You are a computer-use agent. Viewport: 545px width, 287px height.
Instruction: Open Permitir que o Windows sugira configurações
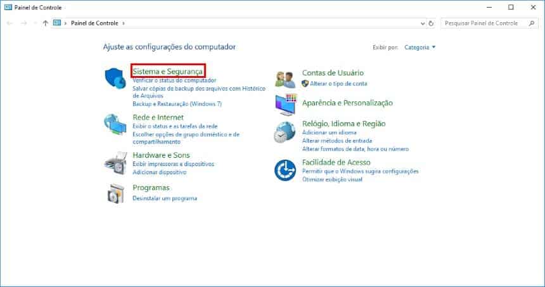point(360,171)
